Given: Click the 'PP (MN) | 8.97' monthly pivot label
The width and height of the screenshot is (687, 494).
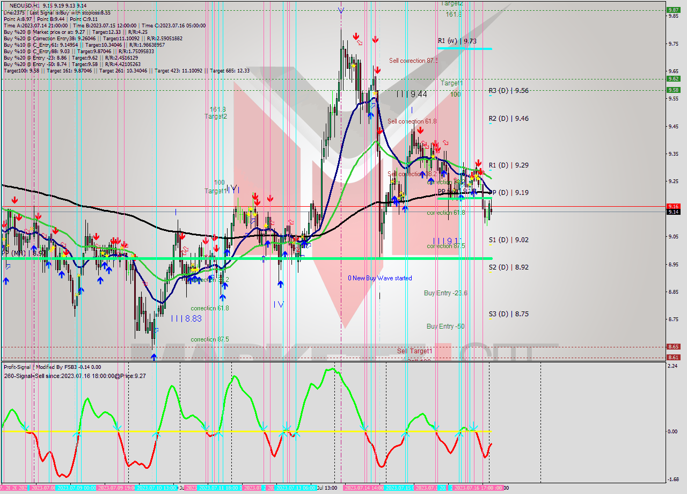Looking at the screenshot, I should point(24,253).
